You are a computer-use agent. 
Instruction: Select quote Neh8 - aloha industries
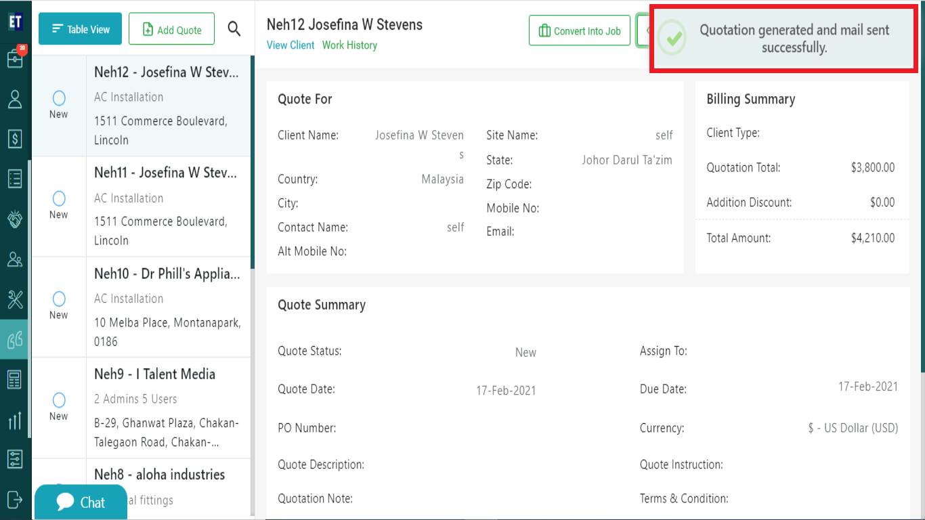pos(142,489)
